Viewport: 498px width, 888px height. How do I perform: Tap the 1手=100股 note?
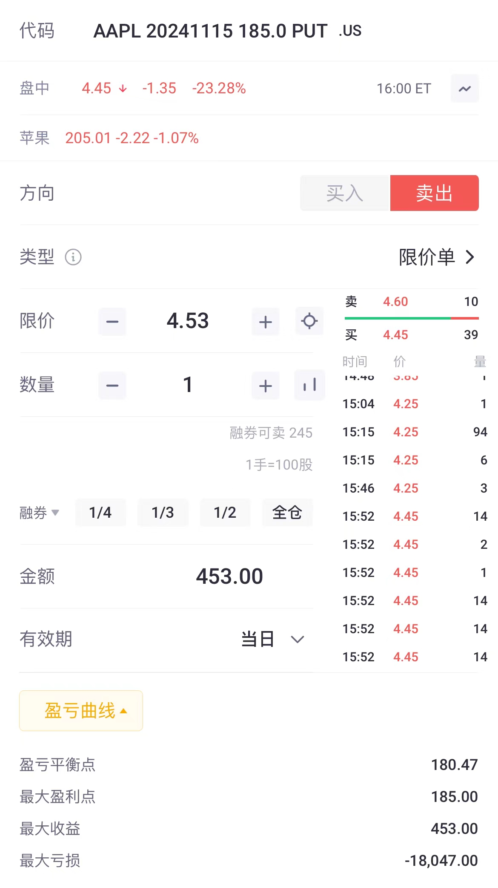[x=279, y=465]
